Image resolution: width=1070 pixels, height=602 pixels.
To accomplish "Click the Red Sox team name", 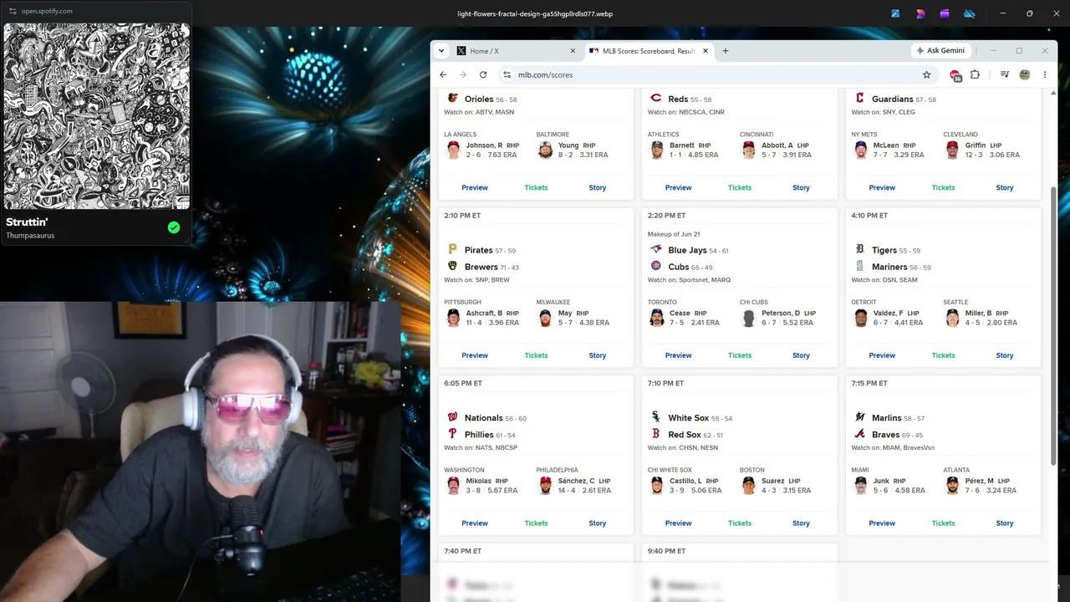I will tap(685, 435).
